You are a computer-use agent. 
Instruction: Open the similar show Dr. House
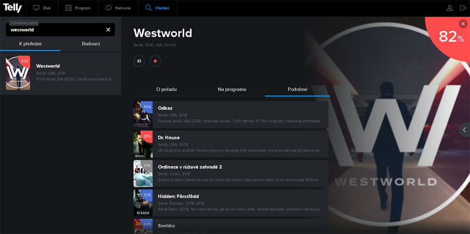231,144
